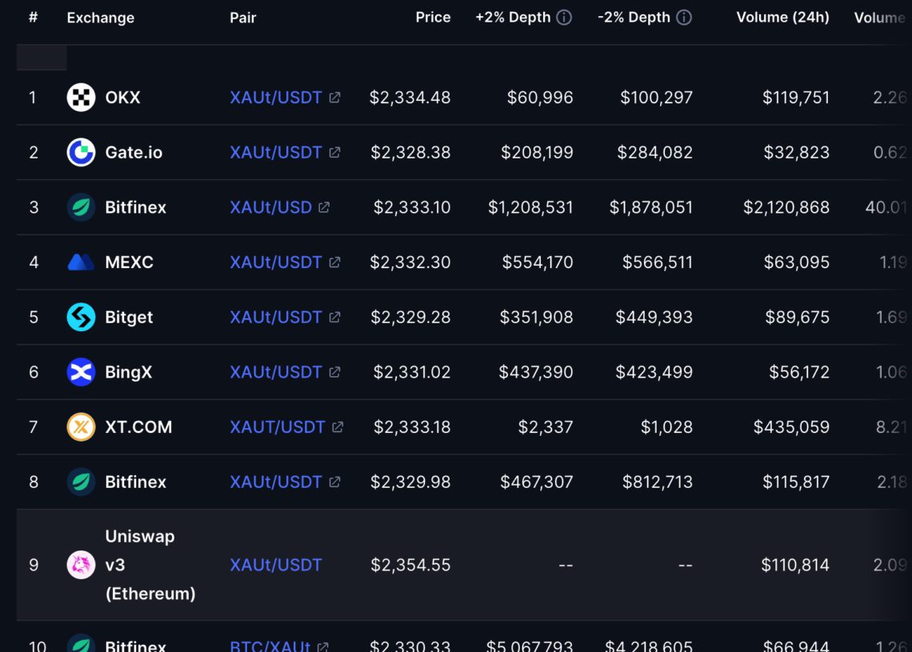
Task: Follow the XAUt/USD link for Bitfinex
Action: pyautogui.click(x=270, y=206)
